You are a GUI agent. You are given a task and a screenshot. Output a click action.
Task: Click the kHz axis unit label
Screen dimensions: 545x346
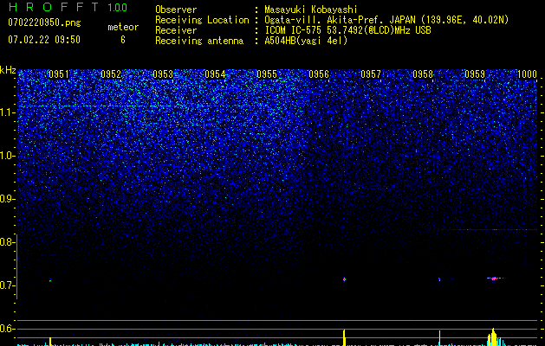(x=8, y=70)
